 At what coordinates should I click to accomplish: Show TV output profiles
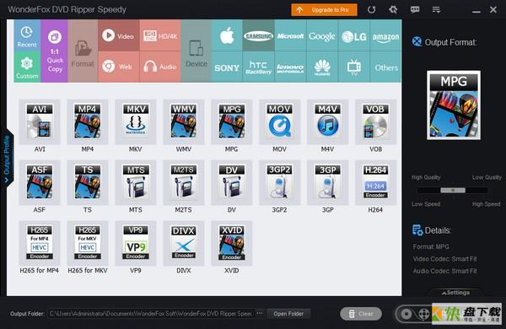(354, 67)
